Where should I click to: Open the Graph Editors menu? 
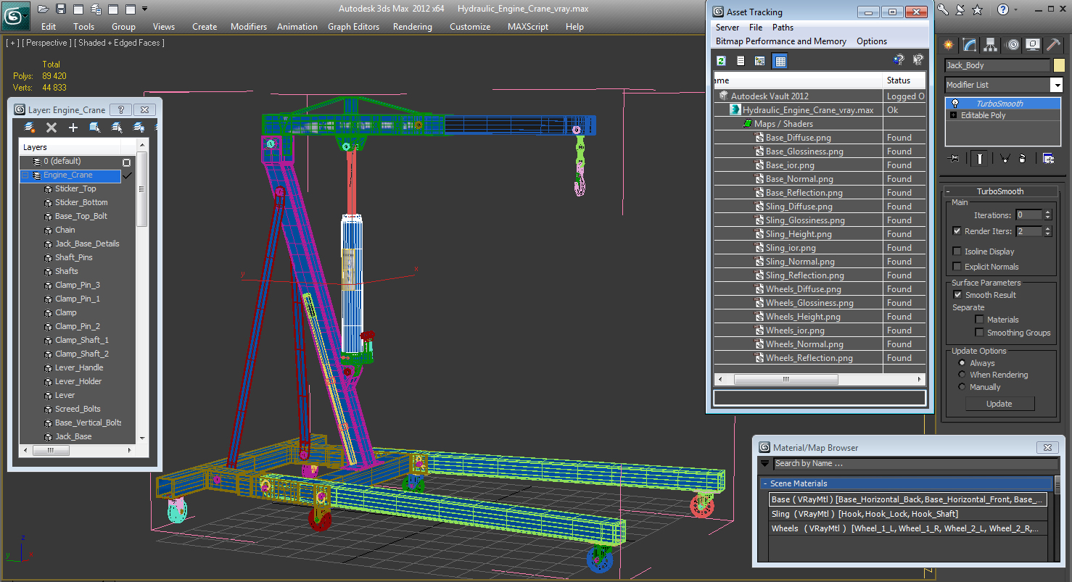pos(353,27)
